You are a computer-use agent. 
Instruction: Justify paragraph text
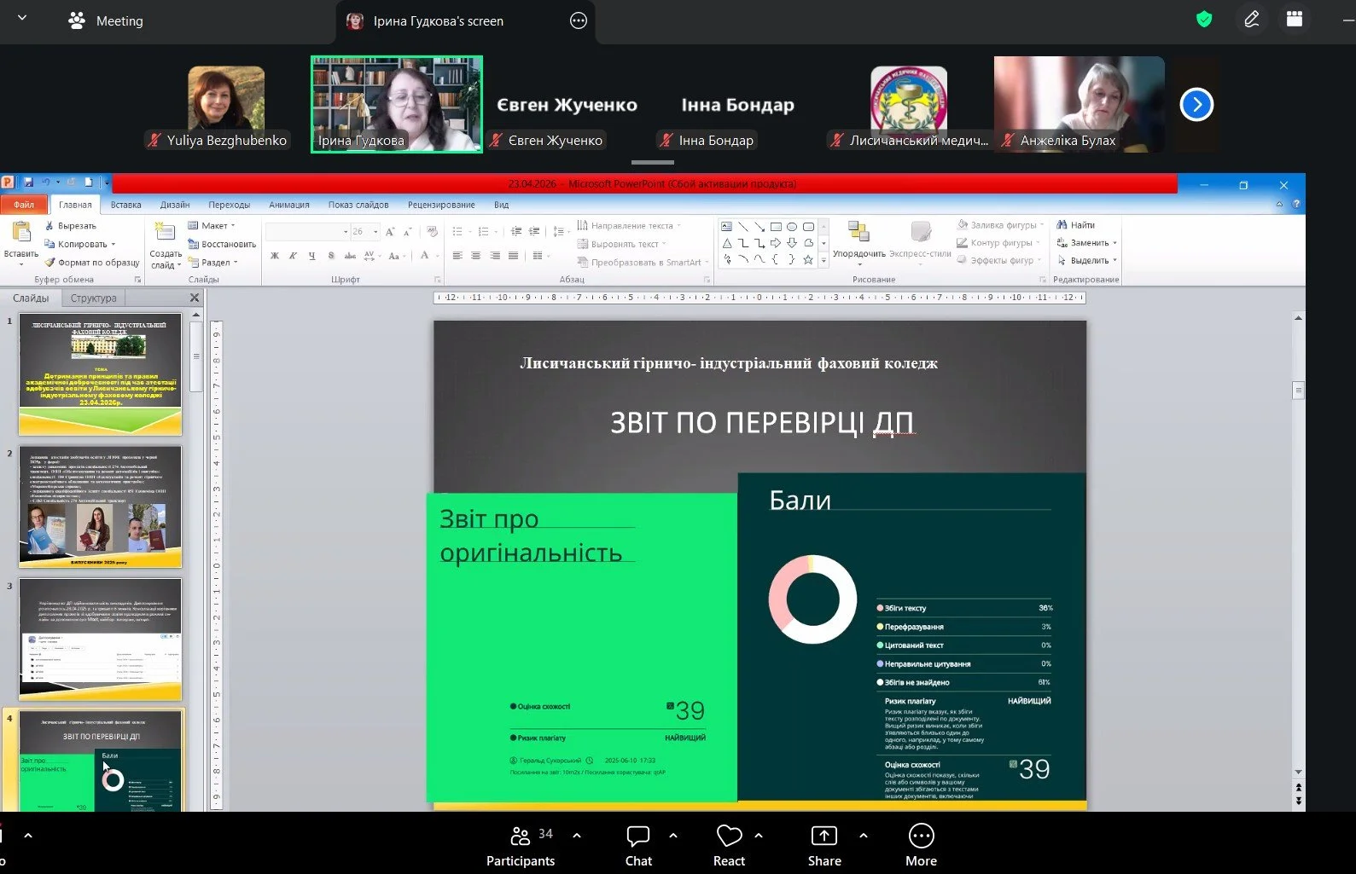point(513,255)
